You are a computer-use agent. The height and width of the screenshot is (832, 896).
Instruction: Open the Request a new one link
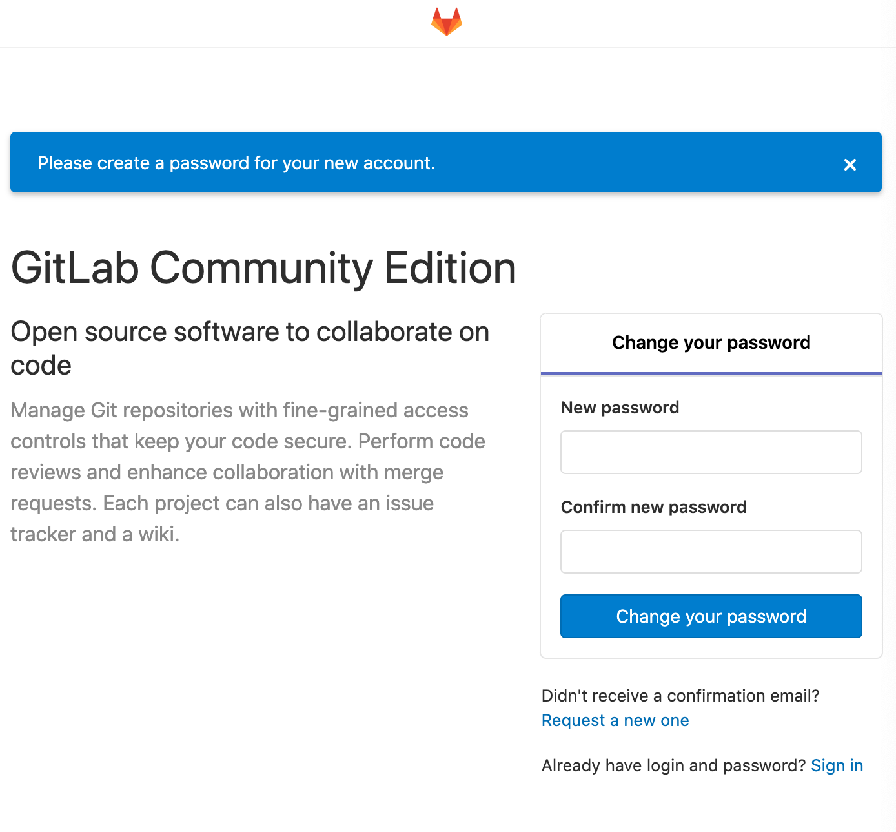coord(615,720)
